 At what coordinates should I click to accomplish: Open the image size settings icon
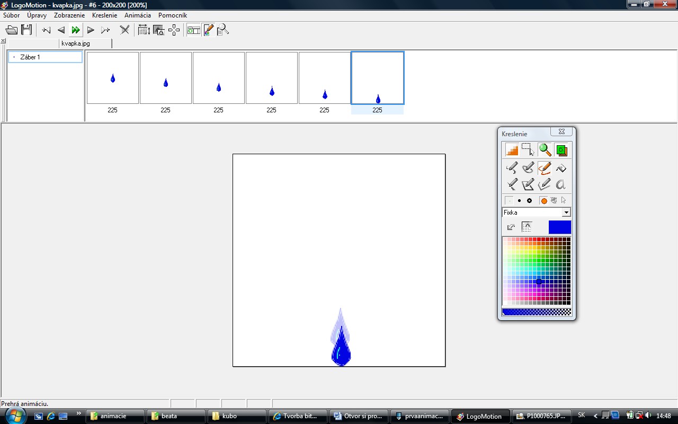(144, 30)
